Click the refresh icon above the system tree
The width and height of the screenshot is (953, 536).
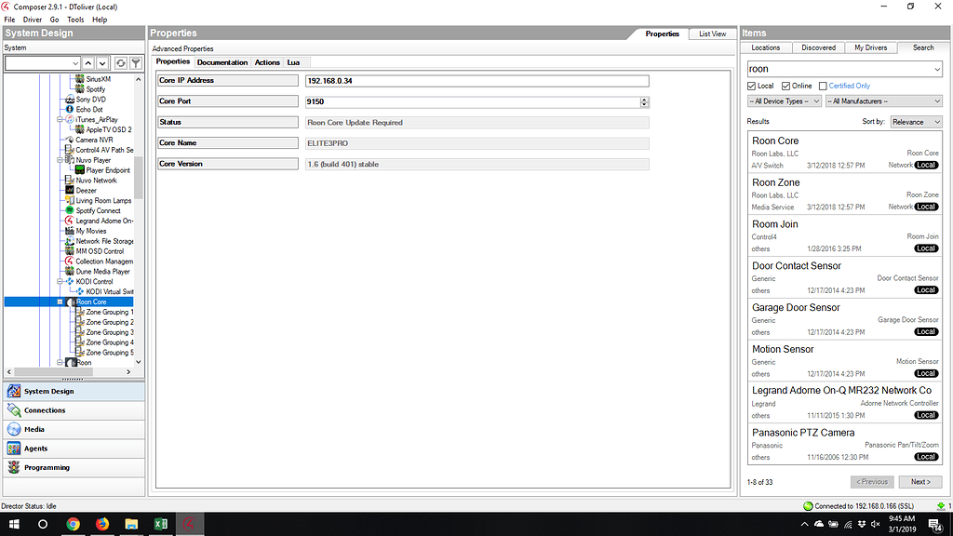(121, 63)
